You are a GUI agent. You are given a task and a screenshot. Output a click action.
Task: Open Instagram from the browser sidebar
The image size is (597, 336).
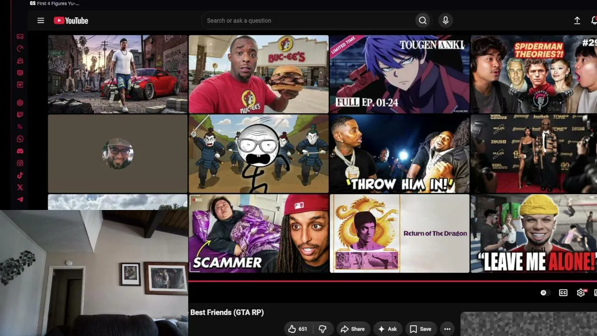[20, 163]
